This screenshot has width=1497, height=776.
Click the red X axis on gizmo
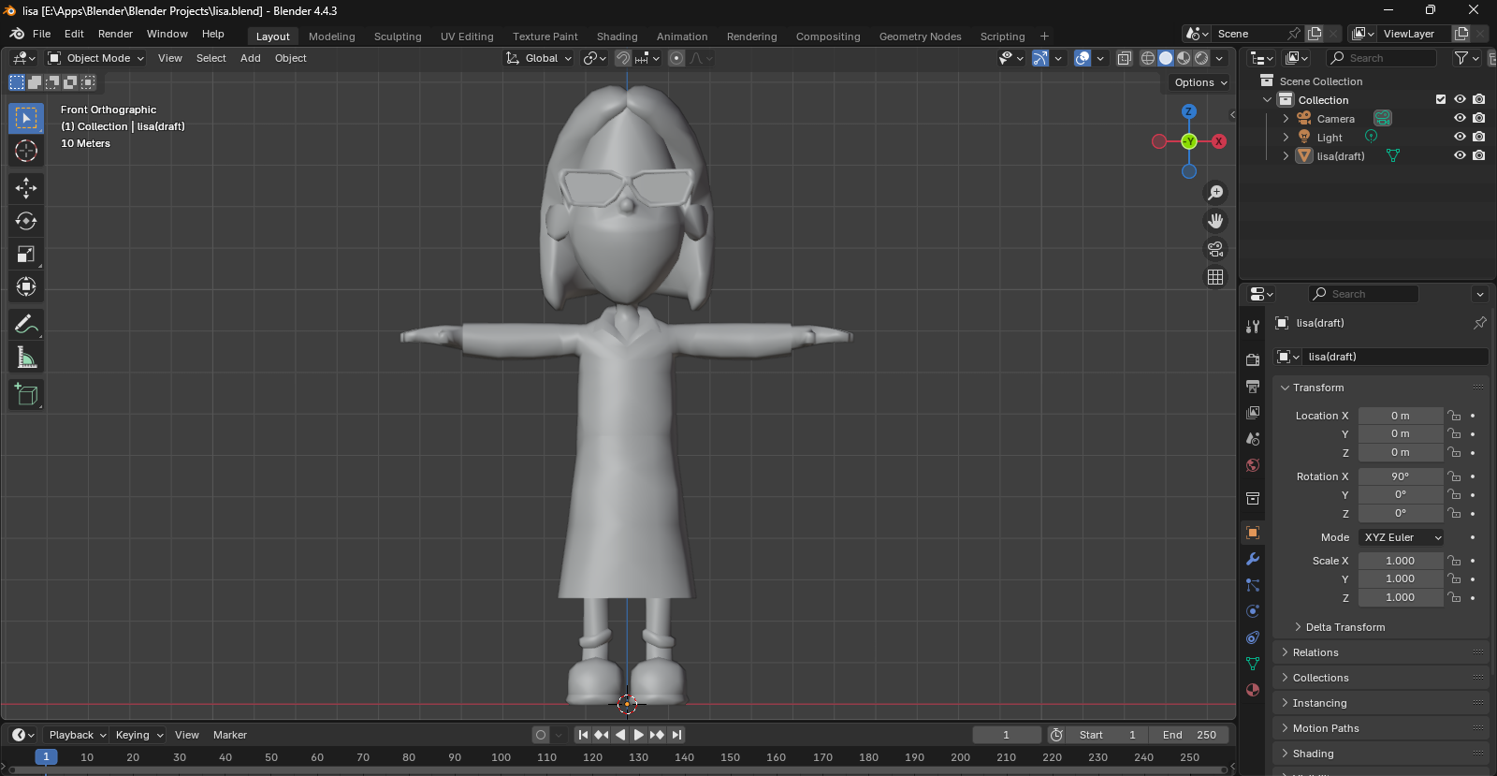pyautogui.click(x=1218, y=141)
